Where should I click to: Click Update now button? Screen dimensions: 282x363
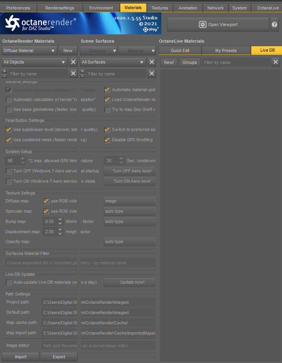tap(129, 283)
